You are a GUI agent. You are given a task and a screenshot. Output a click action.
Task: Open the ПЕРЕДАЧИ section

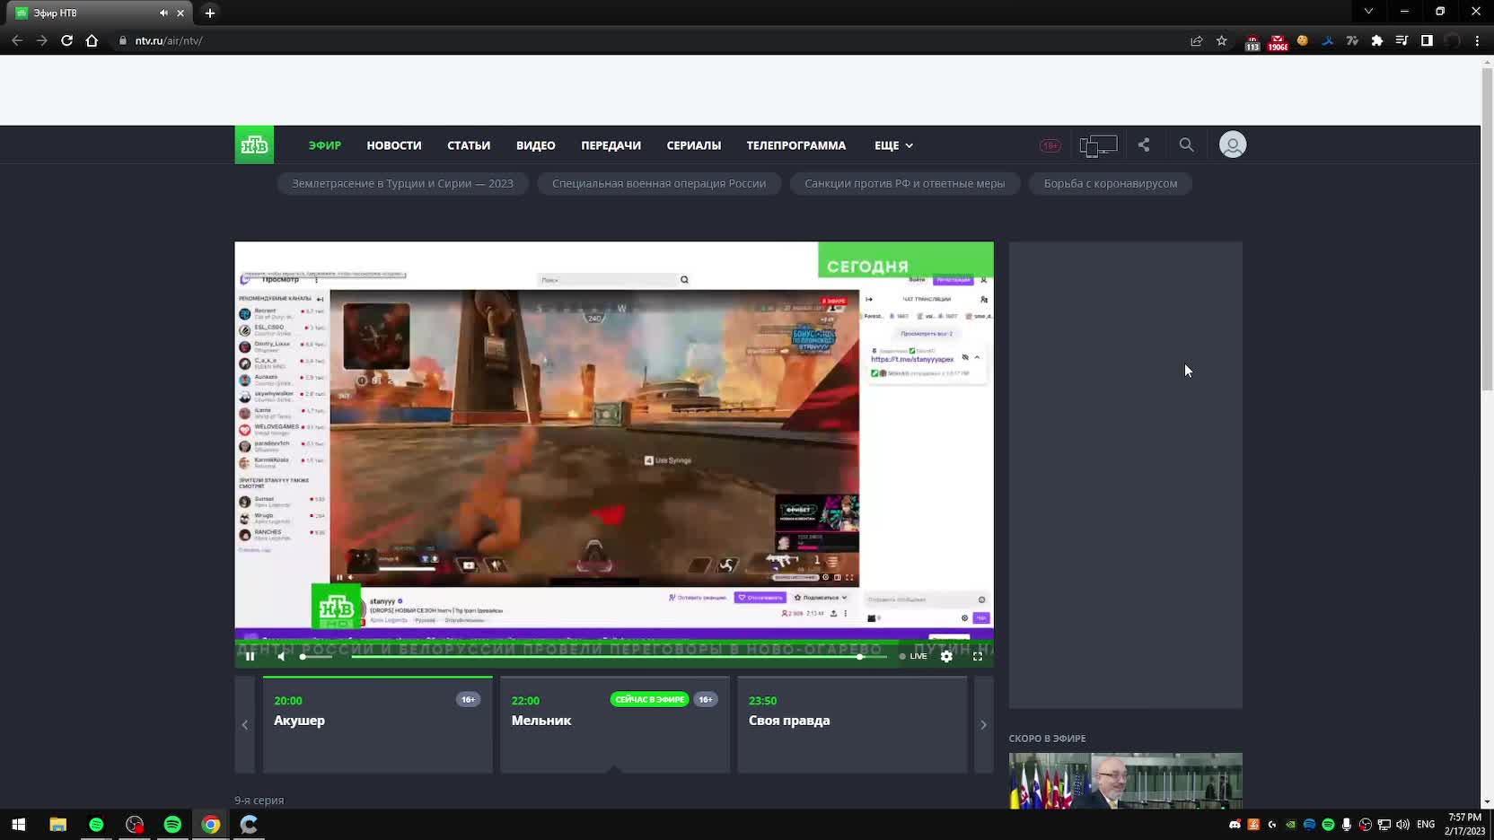tap(611, 145)
